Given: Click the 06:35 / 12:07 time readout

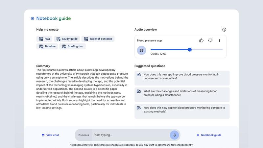Looking at the screenshot, I should (x=158, y=54).
